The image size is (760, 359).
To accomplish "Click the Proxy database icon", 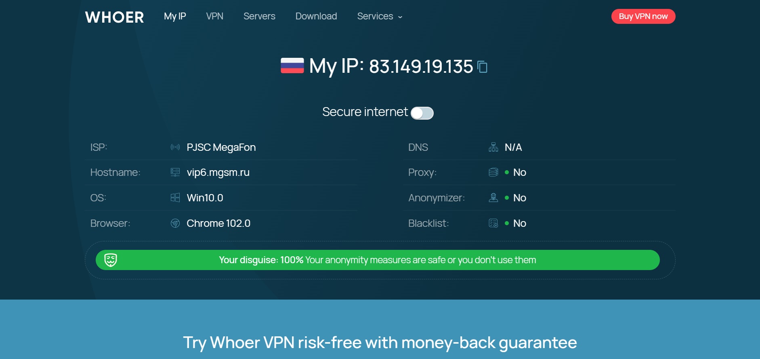I will click(493, 172).
